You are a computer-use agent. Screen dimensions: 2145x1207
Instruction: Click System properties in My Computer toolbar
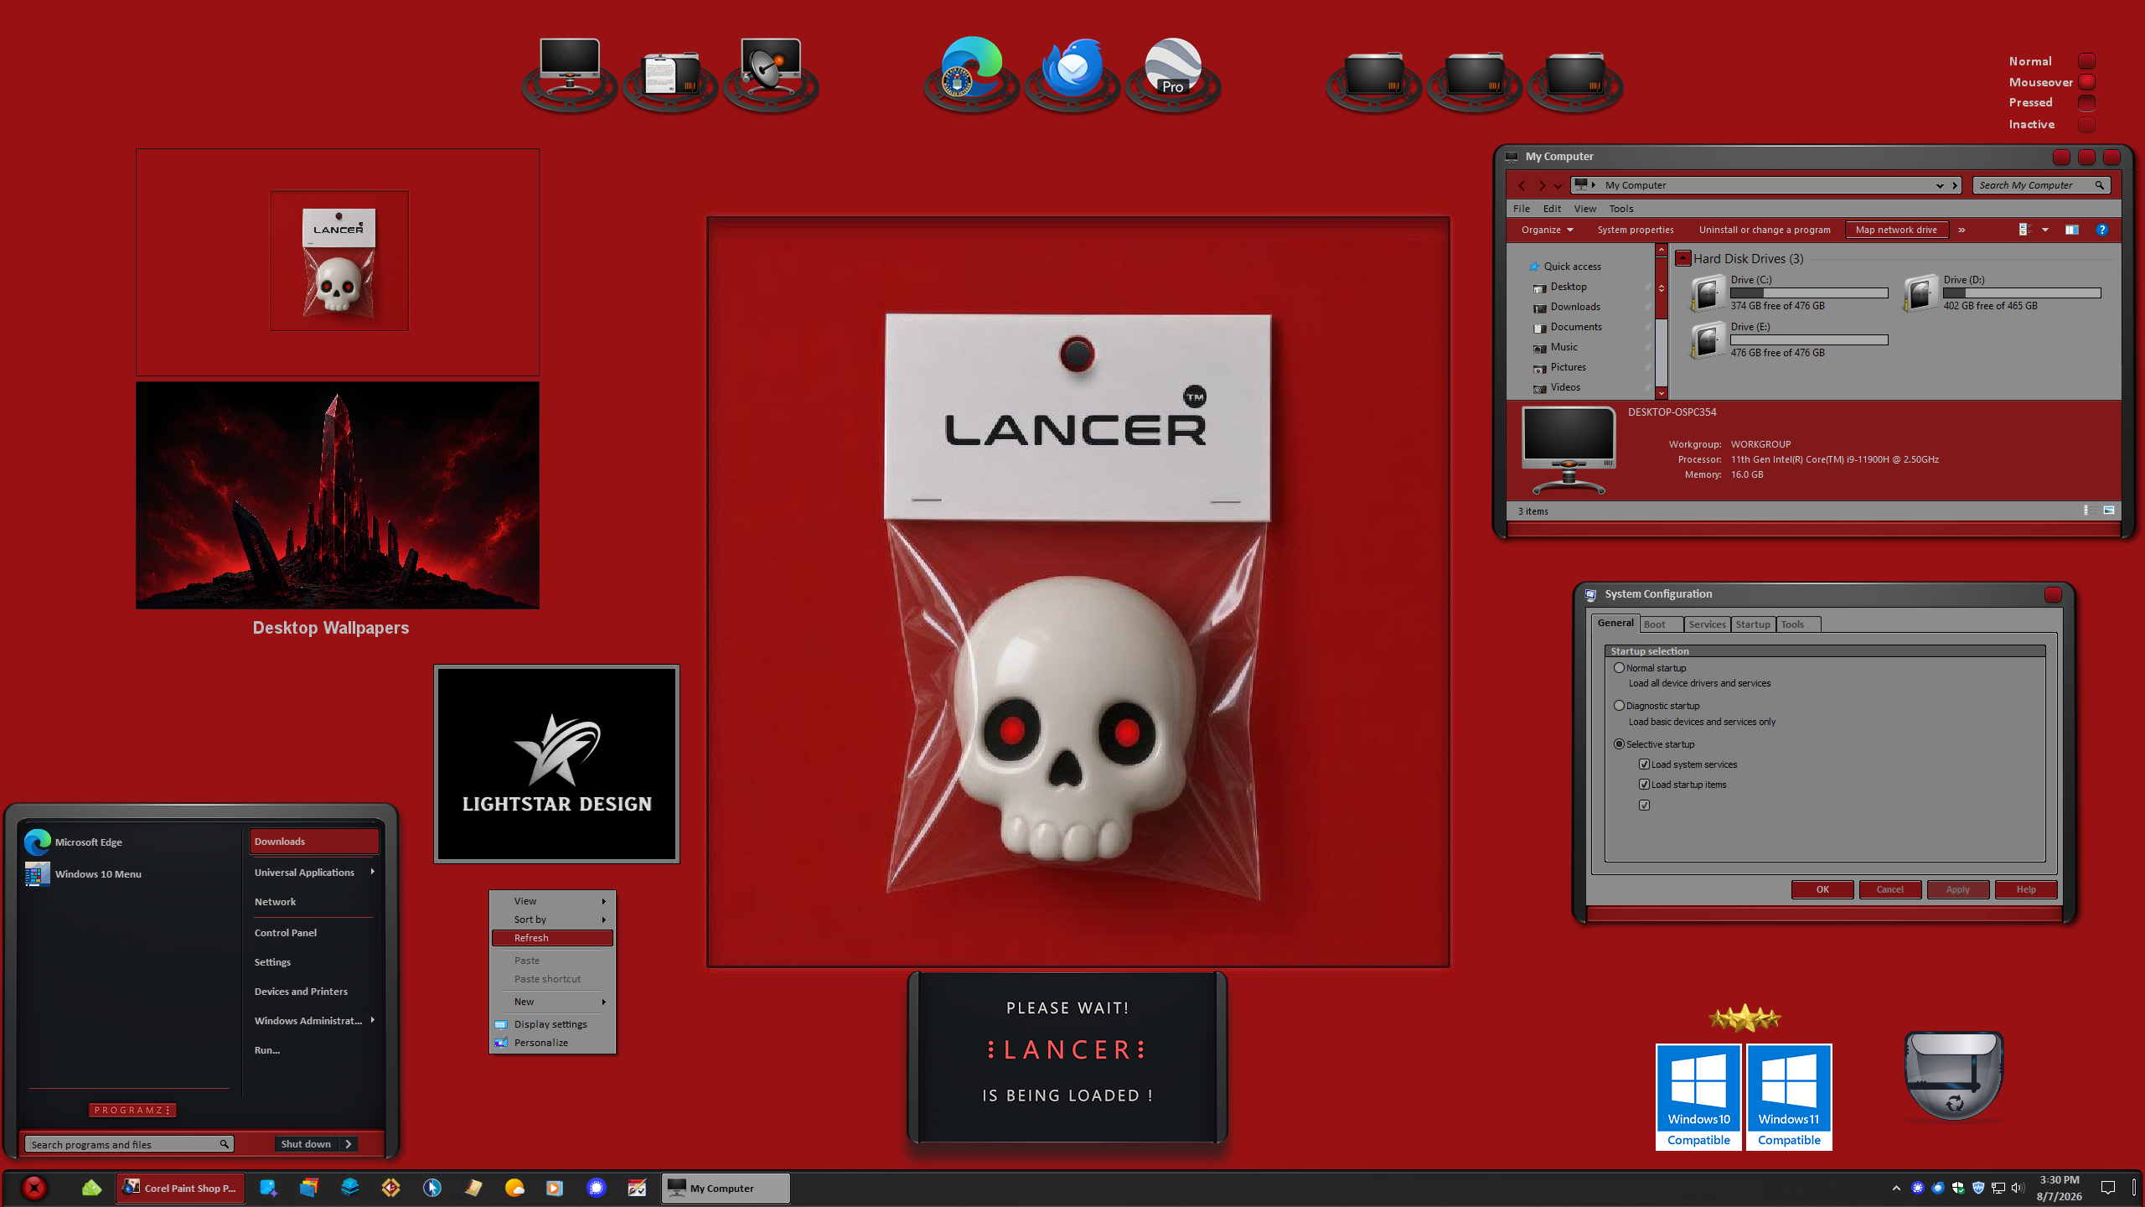[1635, 230]
